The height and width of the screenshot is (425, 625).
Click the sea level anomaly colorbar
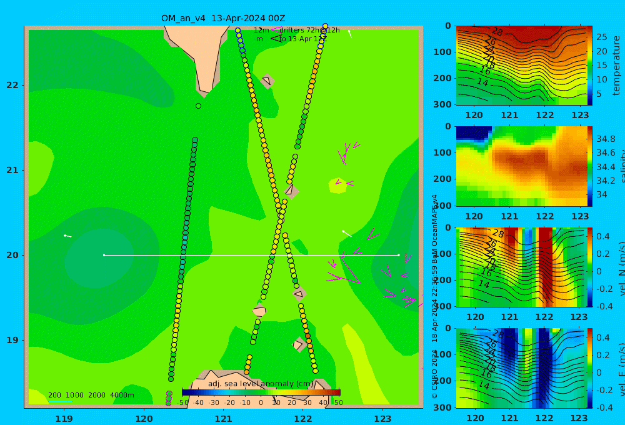[261, 392]
